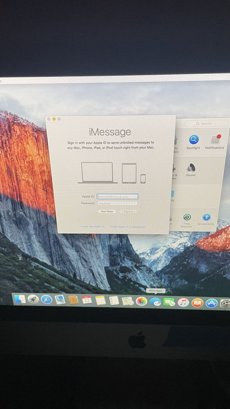
Task: Open Forgot Apple ID or password link
Action: click(128, 227)
